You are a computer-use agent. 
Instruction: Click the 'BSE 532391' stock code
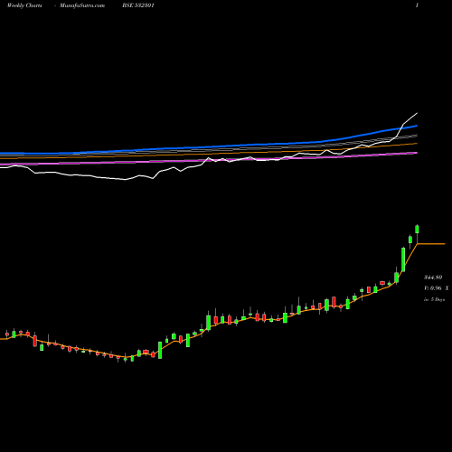138,5
